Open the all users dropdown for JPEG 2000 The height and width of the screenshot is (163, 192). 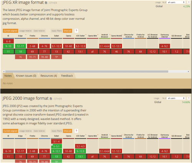(x=176, y=98)
